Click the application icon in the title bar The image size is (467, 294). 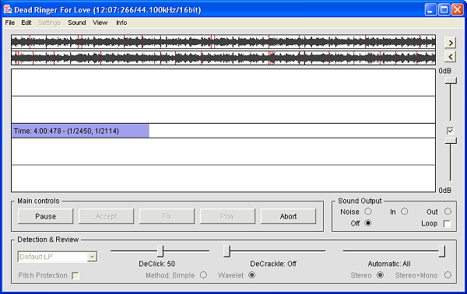click(8, 9)
